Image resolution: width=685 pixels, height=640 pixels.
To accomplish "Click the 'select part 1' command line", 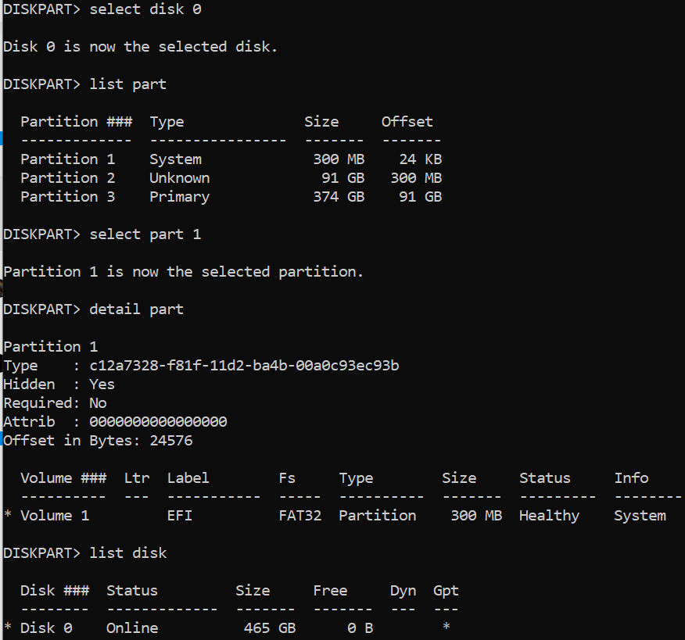I will point(102,234).
